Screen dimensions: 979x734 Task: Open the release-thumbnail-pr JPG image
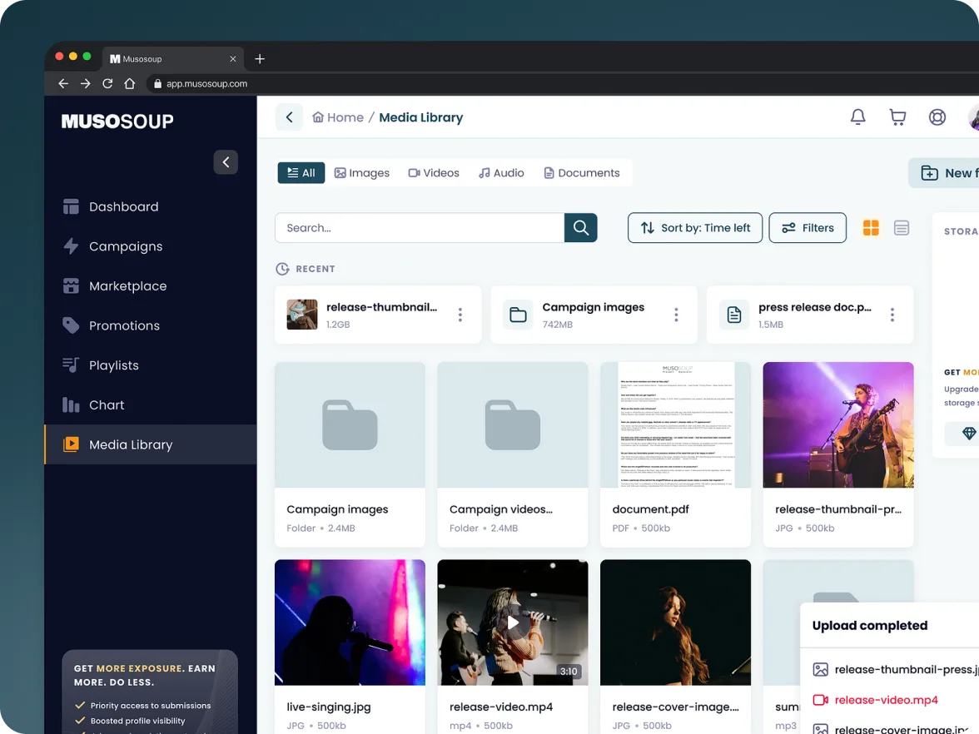838,425
